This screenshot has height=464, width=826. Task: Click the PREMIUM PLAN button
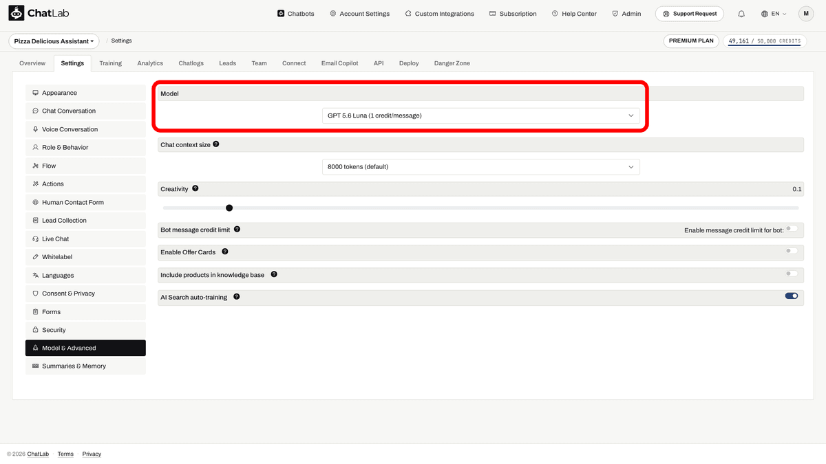(691, 41)
